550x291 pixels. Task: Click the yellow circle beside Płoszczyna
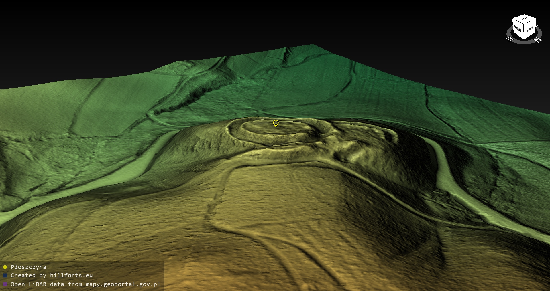click(5, 267)
